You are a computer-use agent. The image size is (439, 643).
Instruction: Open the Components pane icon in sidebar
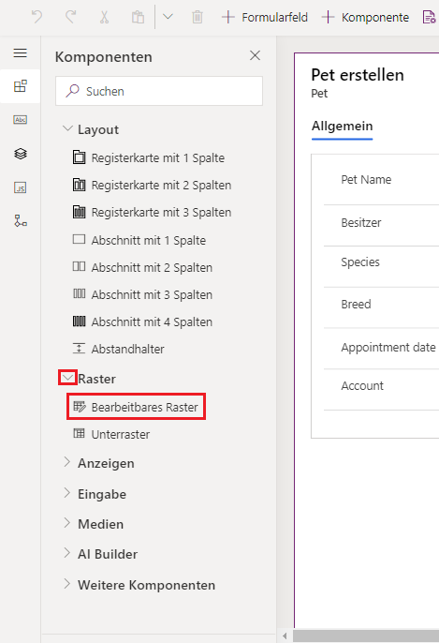pyautogui.click(x=20, y=86)
